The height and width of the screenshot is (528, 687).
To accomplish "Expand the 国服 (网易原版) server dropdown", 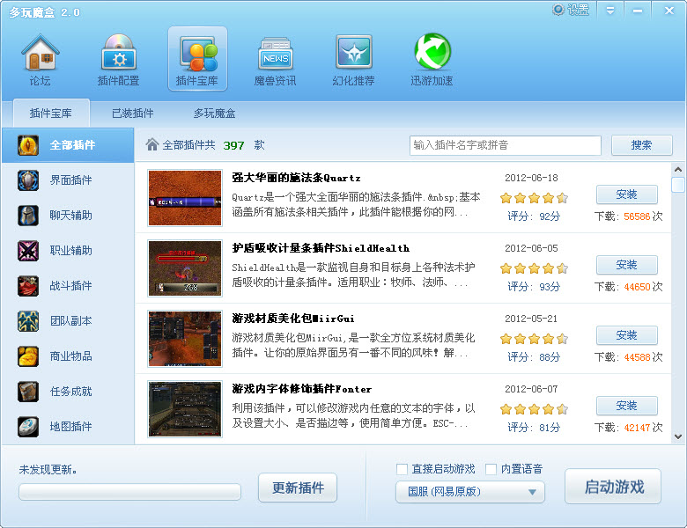I will pyautogui.click(x=470, y=492).
